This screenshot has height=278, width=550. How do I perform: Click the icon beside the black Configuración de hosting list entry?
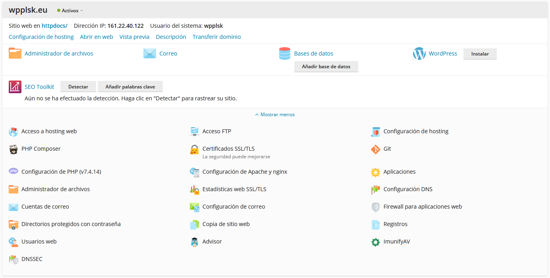376,132
